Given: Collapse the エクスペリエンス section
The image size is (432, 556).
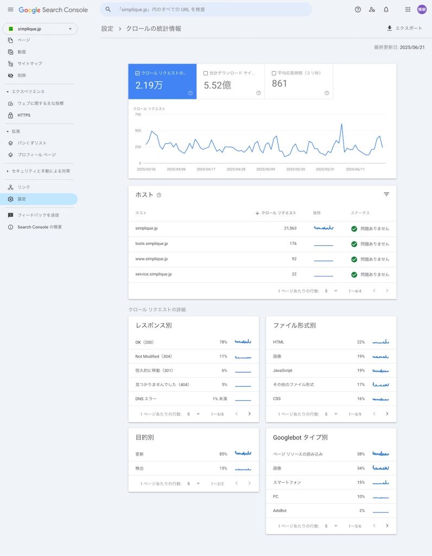Looking at the screenshot, I should pos(8,91).
